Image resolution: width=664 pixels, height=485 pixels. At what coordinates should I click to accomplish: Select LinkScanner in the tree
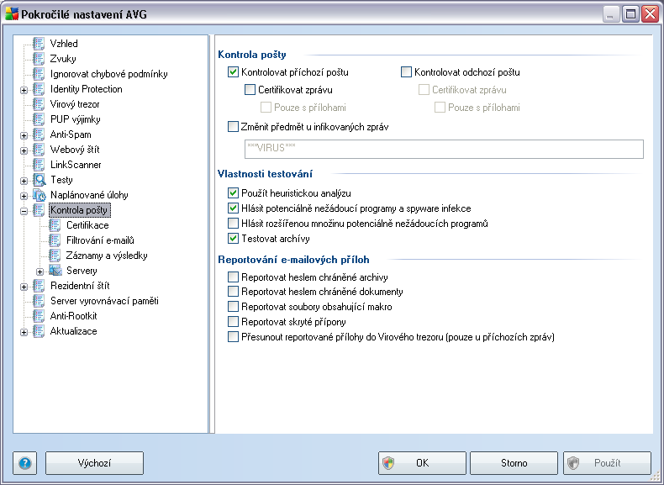(76, 165)
